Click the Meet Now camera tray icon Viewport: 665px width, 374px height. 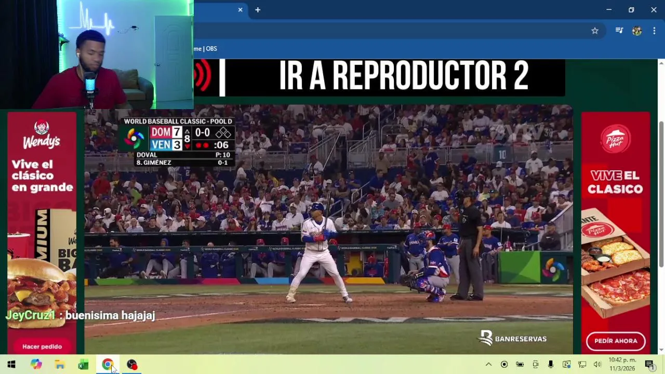[x=536, y=365]
